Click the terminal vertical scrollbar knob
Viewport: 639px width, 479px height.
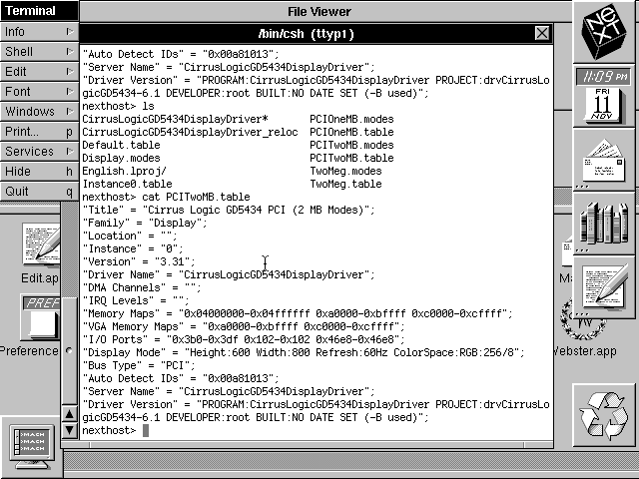coord(69,350)
